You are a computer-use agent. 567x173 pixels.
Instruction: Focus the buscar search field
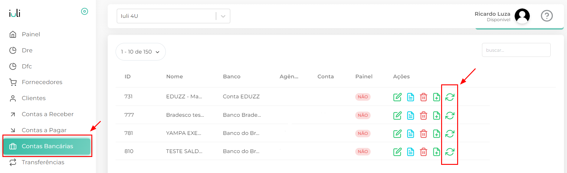(516, 50)
